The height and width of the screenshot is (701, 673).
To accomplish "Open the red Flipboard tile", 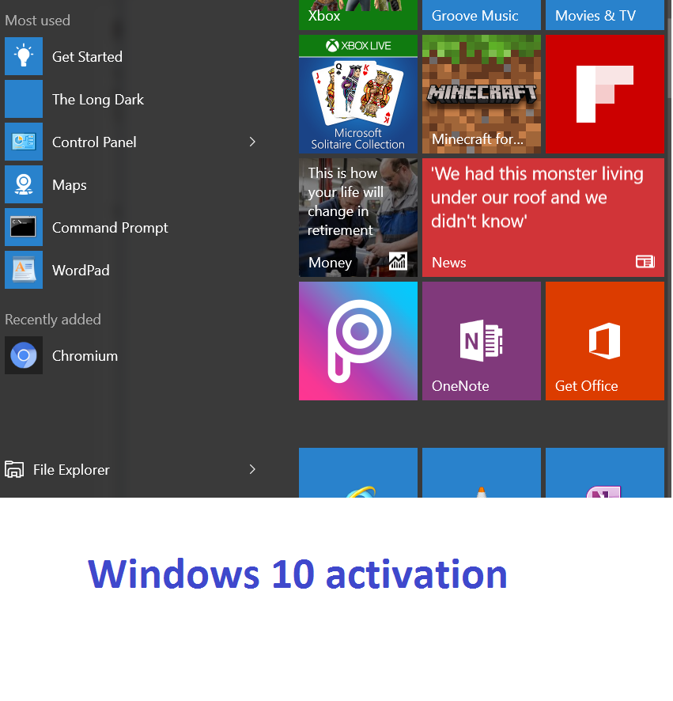I will [605, 94].
